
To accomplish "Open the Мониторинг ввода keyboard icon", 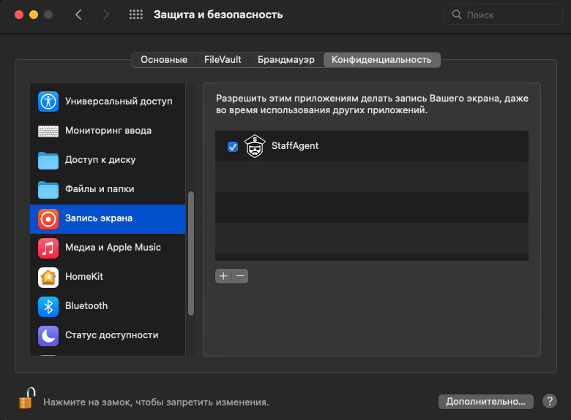I will pyautogui.click(x=48, y=131).
